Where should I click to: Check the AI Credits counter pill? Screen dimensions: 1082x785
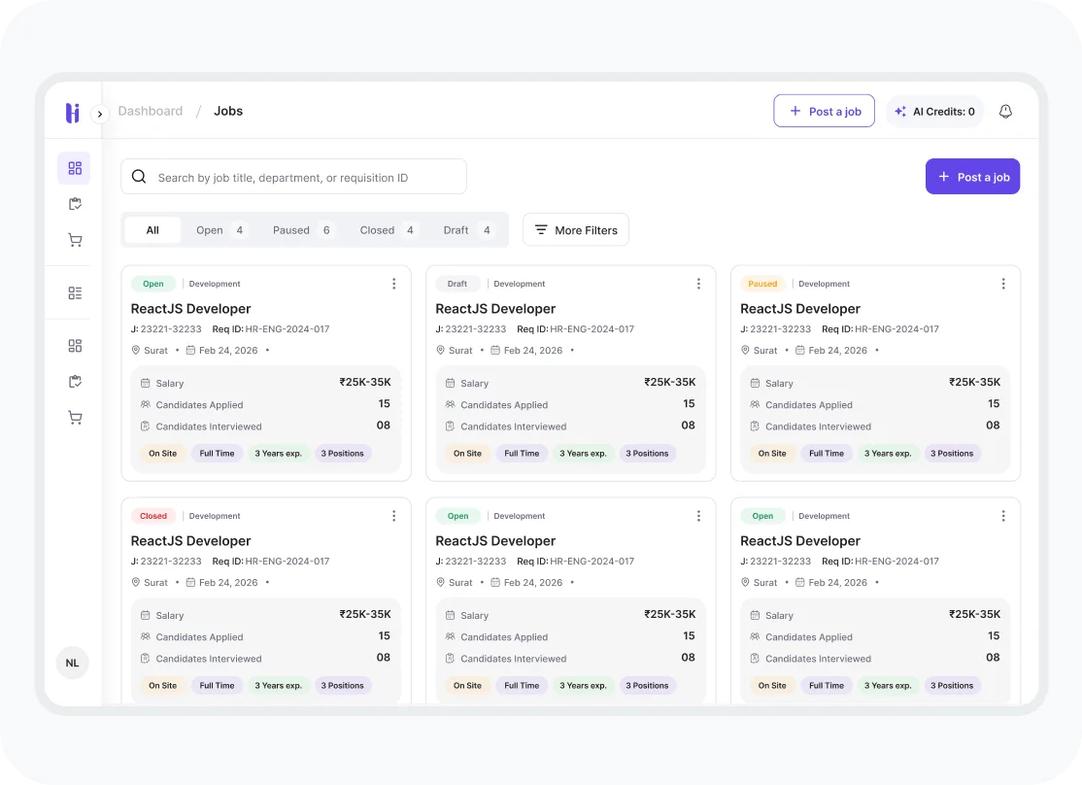click(x=934, y=111)
